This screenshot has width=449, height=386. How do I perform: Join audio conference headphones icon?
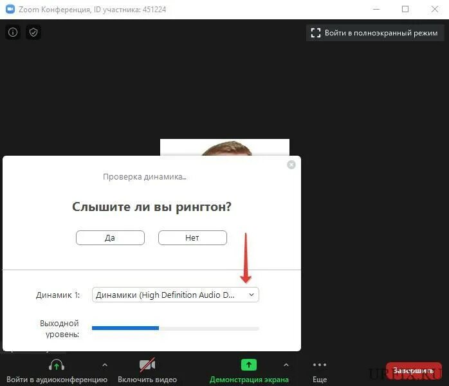pyautogui.click(x=57, y=365)
